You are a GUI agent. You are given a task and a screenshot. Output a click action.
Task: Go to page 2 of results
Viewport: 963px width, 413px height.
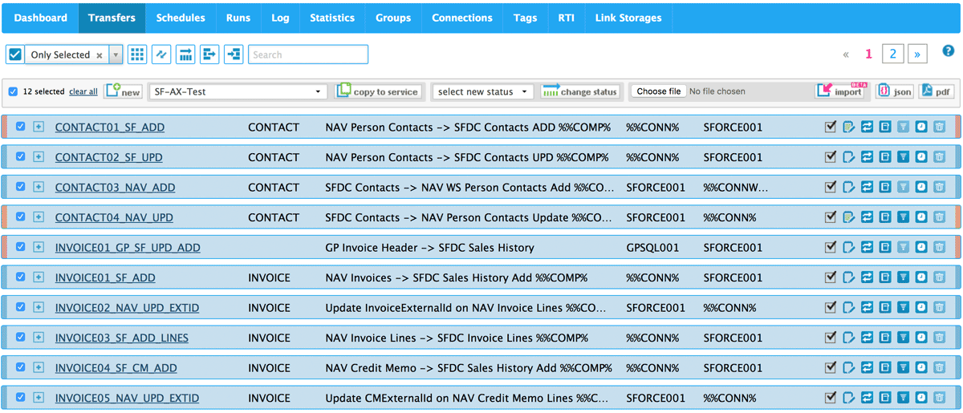click(892, 54)
